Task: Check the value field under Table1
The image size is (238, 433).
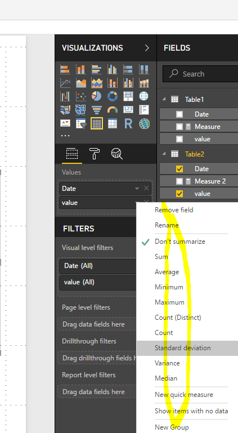Action: pyautogui.click(x=179, y=139)
